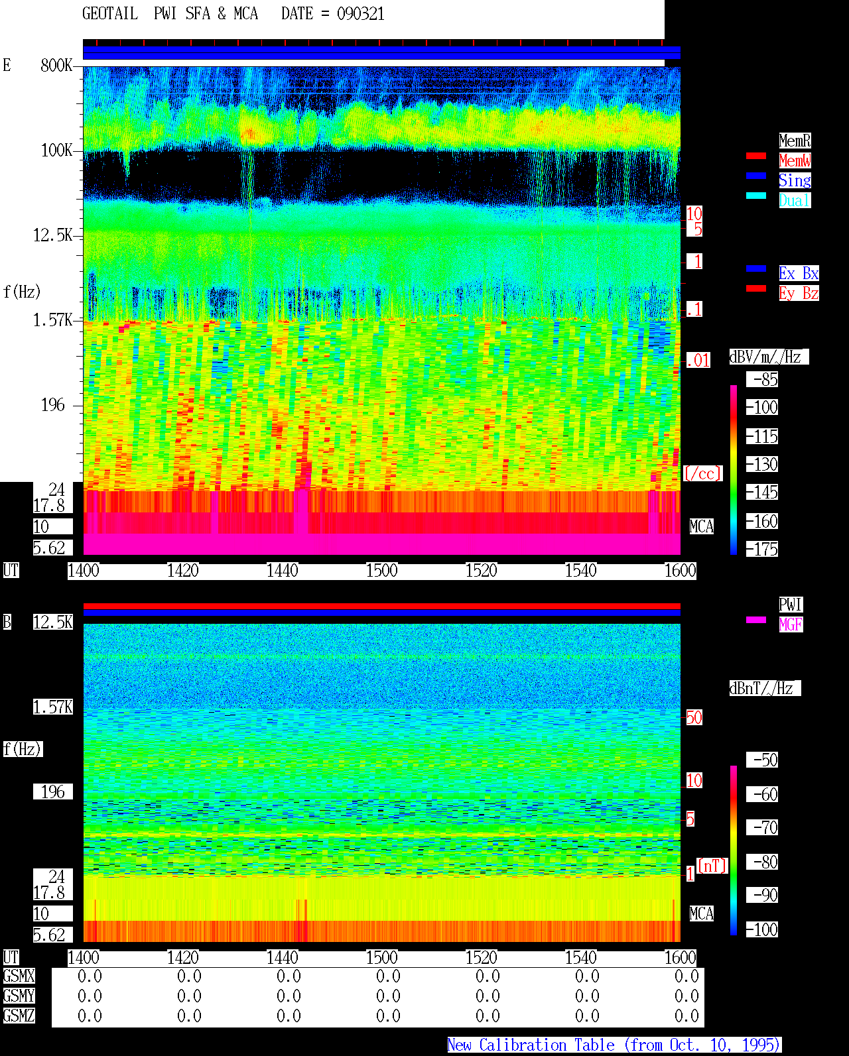Select the red swatch next to Ey Bz
This screenshot has height=1056, width=849.
point(756,288)
